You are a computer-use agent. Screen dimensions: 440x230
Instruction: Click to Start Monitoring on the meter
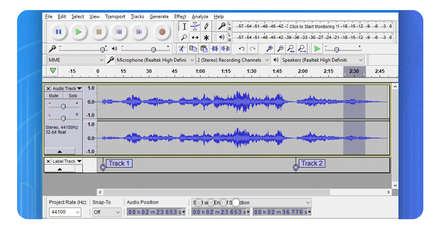point(312,27)
